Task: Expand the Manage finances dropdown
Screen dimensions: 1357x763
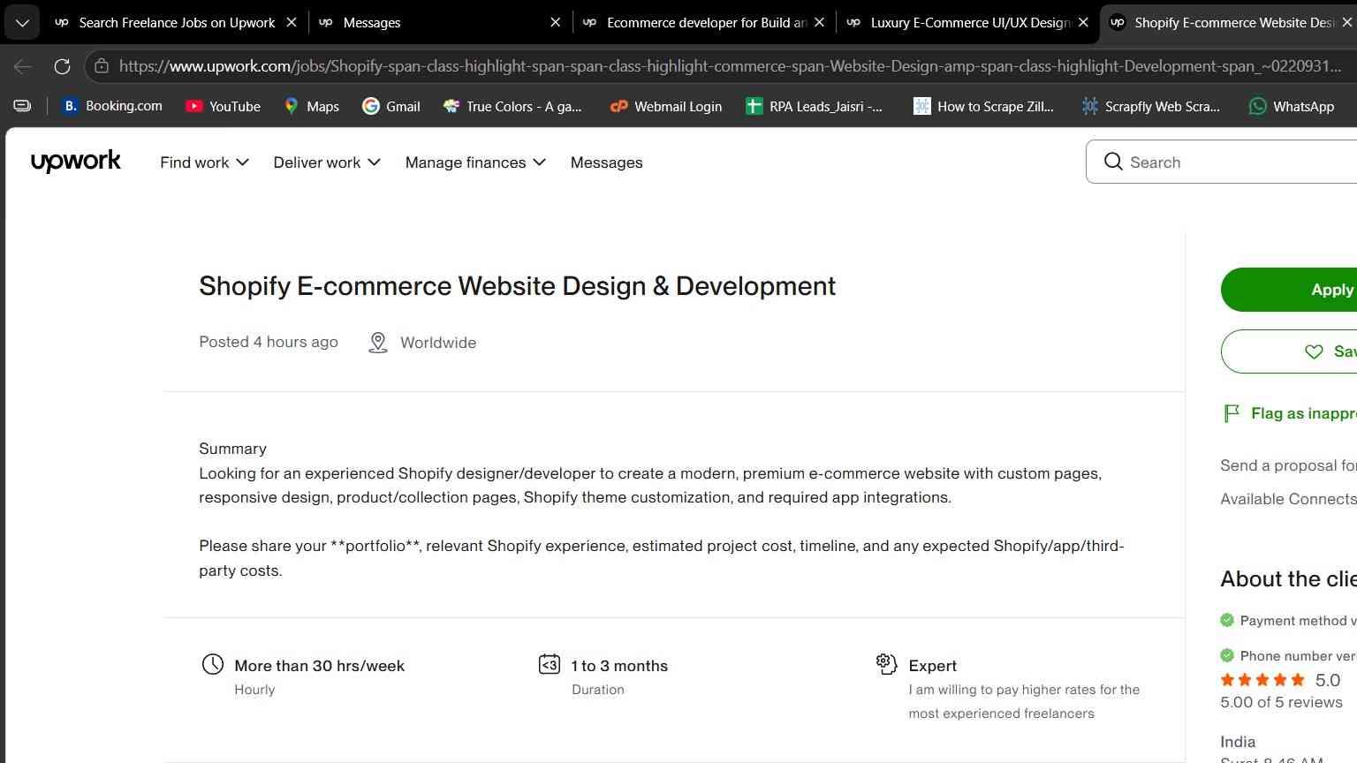Action: pyautogui.click(x=475, y=162)
